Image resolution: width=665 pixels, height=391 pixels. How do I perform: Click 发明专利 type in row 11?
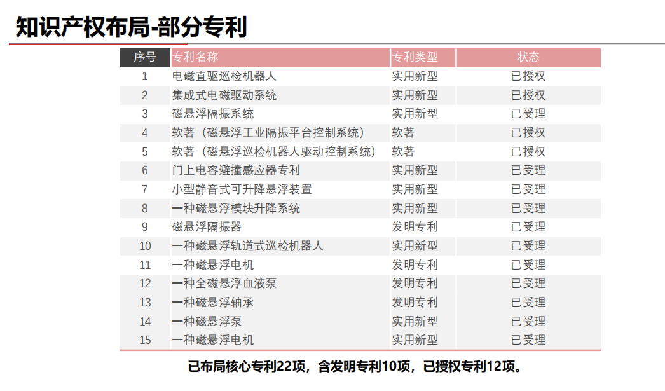[x=415, y=265]
